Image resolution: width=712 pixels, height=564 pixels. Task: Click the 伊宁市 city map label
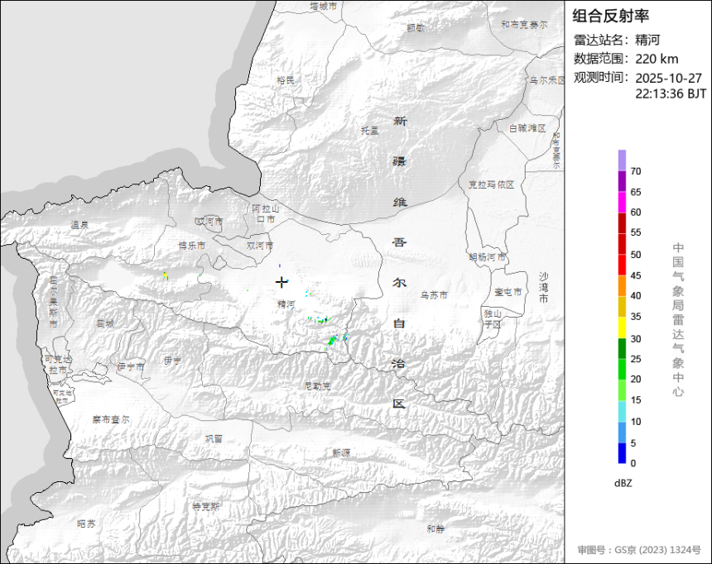click(131, 366)
